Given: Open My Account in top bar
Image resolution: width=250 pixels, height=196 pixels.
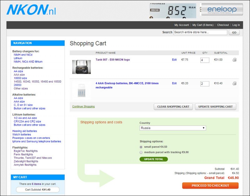Looking at the screenshot, I should point(182,25).
